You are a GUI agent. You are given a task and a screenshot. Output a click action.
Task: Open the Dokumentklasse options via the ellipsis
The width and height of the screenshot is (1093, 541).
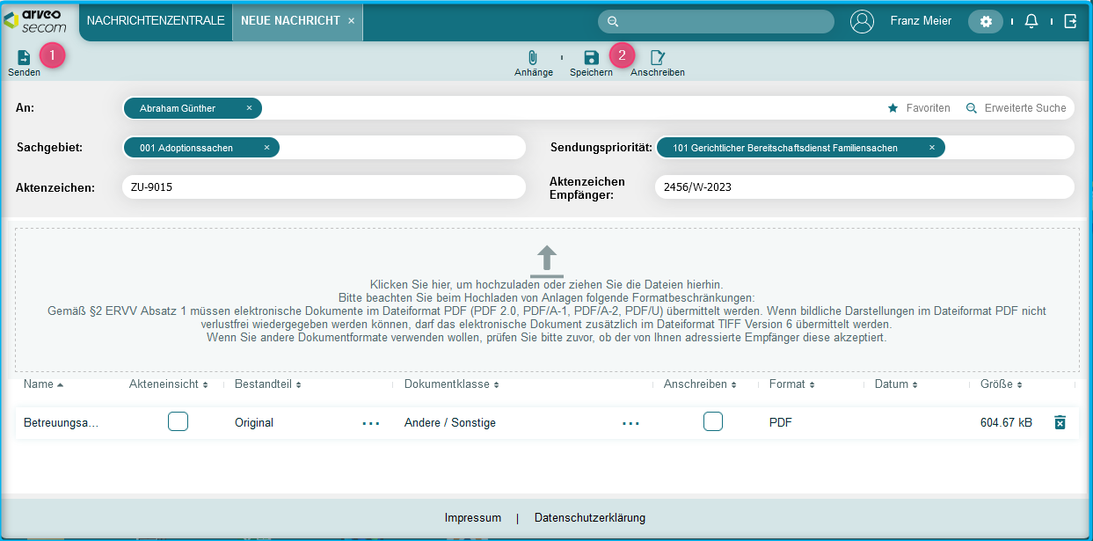point(630,422)
